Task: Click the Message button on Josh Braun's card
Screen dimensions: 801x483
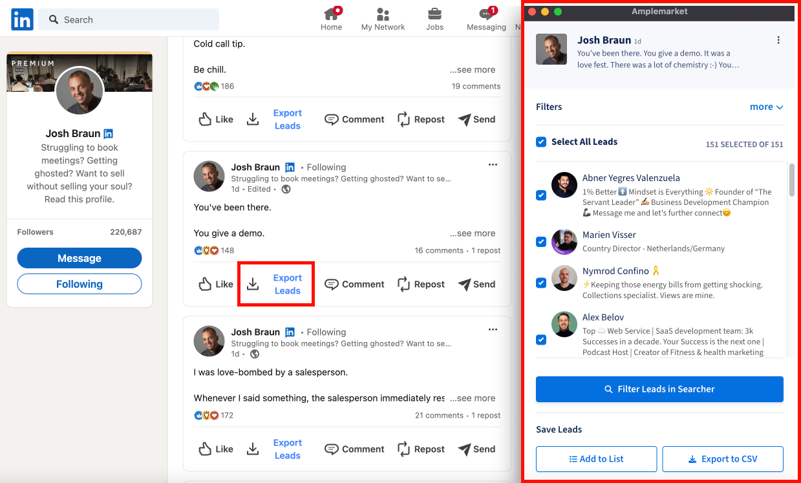Action: 80,258
